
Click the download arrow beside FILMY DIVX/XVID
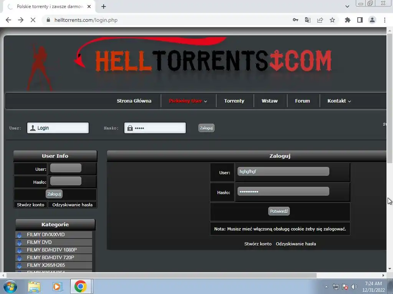click(19, 235)
